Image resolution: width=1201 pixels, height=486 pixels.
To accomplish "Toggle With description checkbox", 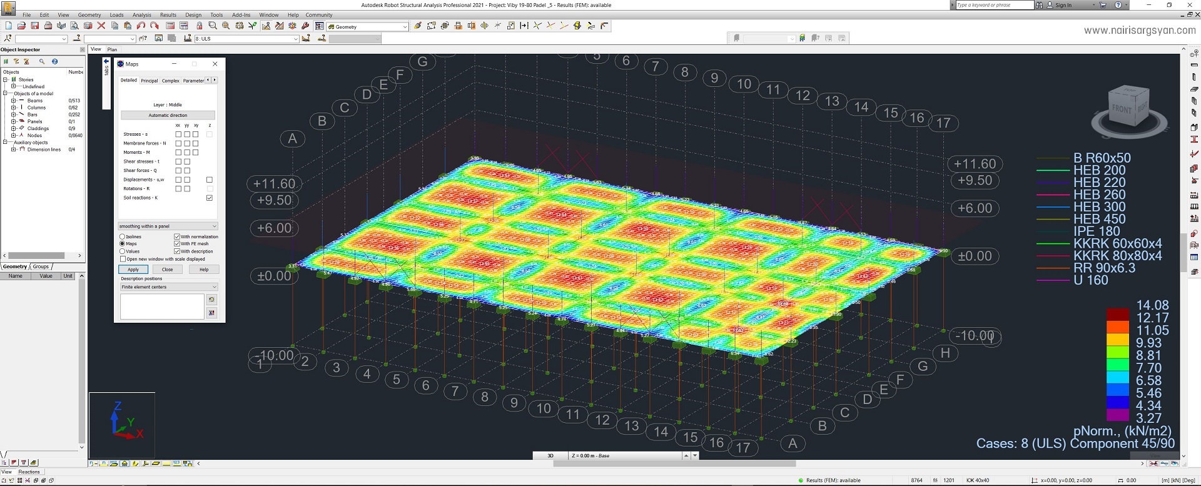I will point(177,251).
